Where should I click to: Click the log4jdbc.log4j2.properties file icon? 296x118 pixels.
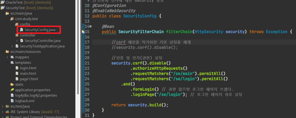point(12,95)
